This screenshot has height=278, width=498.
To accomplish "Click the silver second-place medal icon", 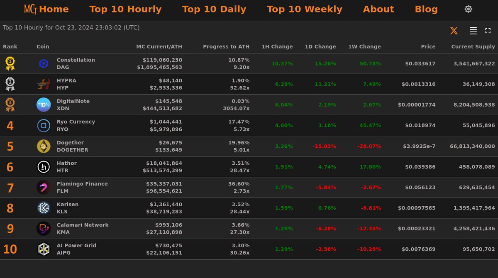I will click(10, 84).
